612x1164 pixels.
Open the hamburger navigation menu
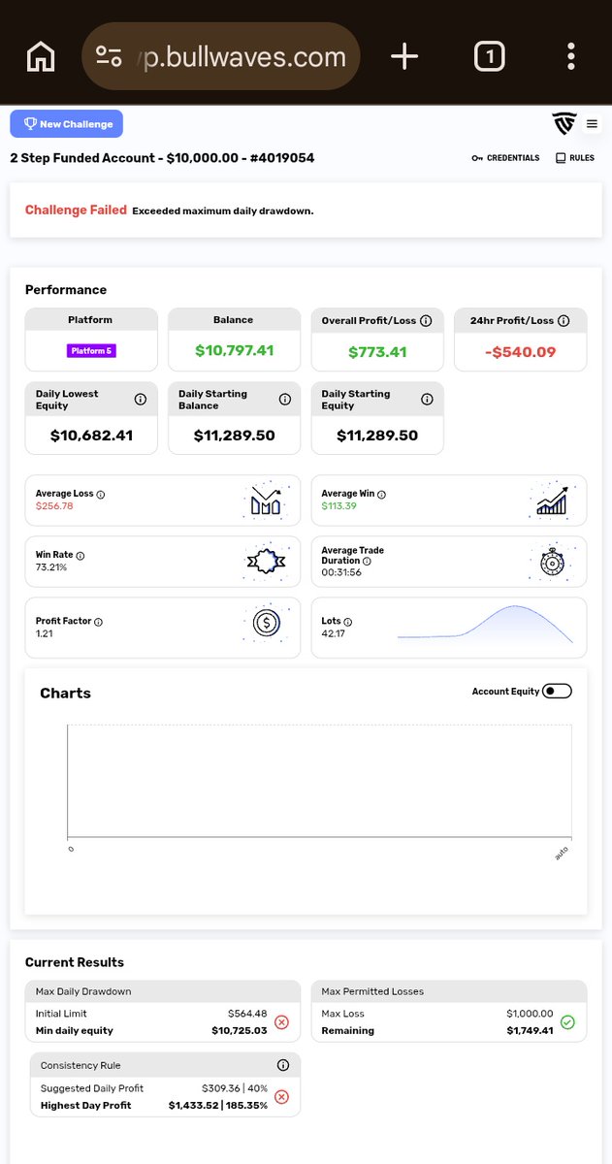click(592, 124)
